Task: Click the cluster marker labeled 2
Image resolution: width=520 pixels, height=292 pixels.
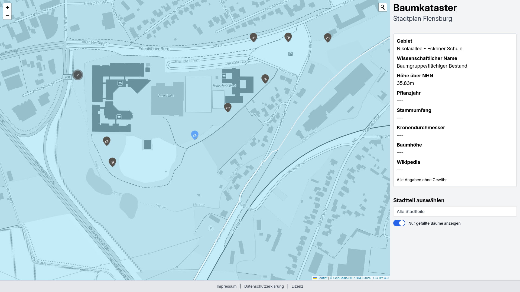Action: (x=78, y=75)
